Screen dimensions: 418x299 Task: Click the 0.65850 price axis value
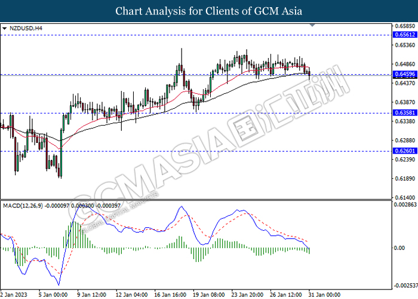(x=405, y=26)
